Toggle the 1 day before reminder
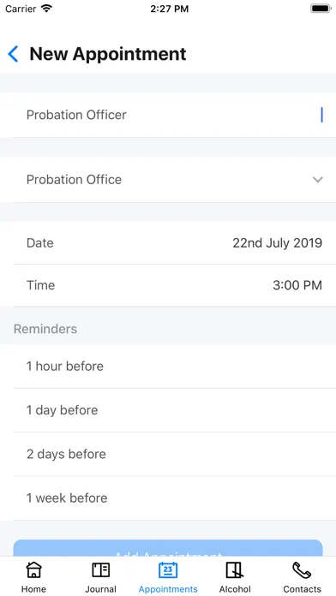Viewport: 336px width, 596px height. tap(168, 410)
